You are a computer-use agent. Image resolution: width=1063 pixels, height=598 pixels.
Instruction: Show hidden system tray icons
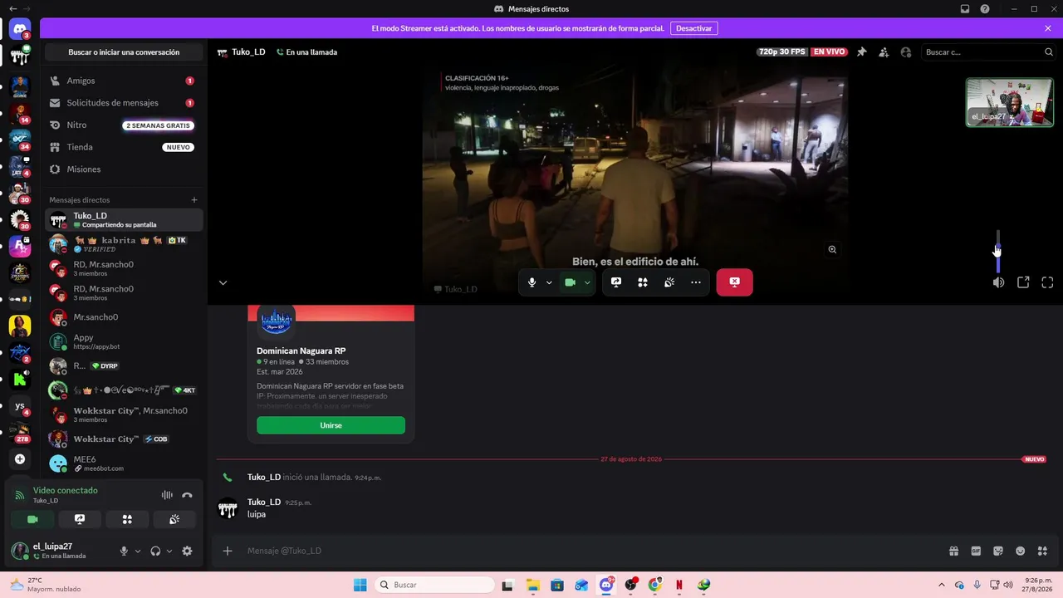tap(941, 585)
